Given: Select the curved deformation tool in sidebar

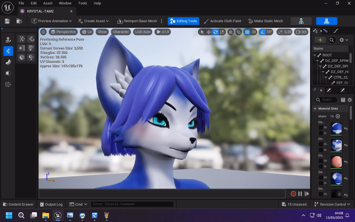Looking at the screenshot, I should tap(8, 62).
